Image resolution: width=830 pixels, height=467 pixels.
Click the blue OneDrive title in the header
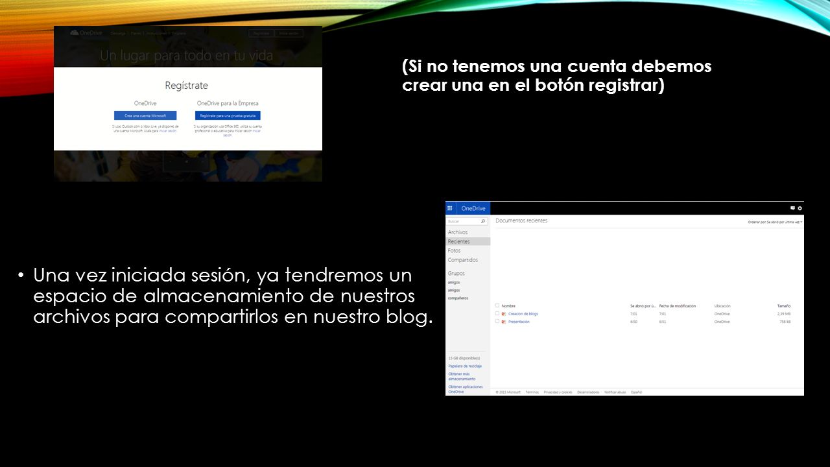point(473,208)
